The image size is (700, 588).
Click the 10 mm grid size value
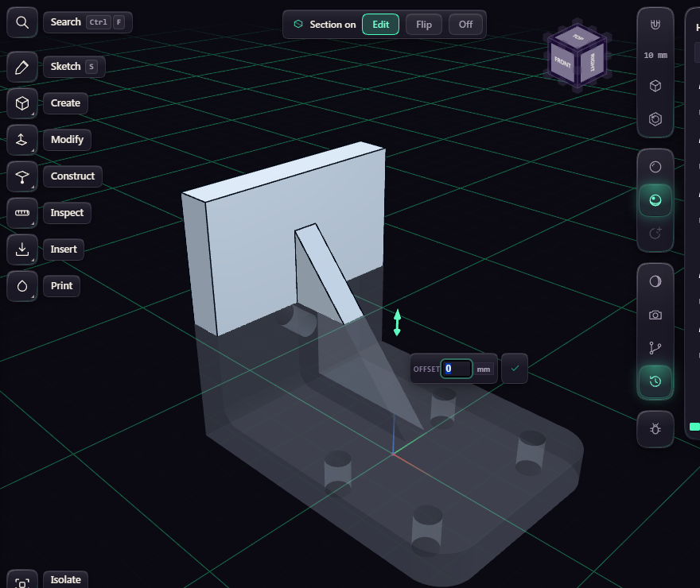click(x=655, y=56)
